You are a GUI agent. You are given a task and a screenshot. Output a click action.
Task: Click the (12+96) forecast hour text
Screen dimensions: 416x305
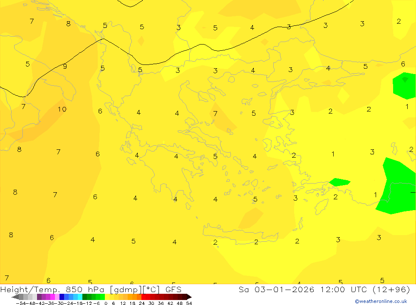point(391,290)
